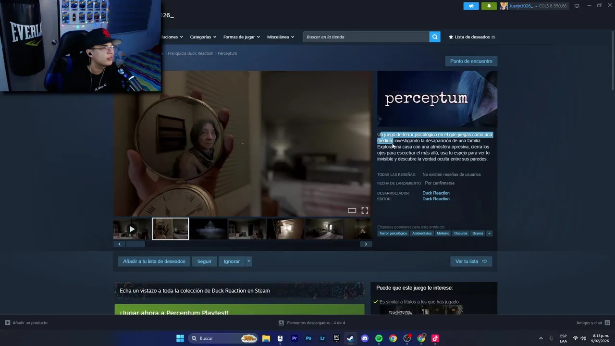Click the ESP LAA language indicator
The height and width of the screenshot is (346, 615).
click(x=563, y=338)
